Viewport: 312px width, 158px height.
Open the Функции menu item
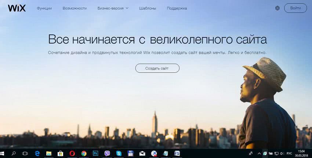click(x=44, y=8)
